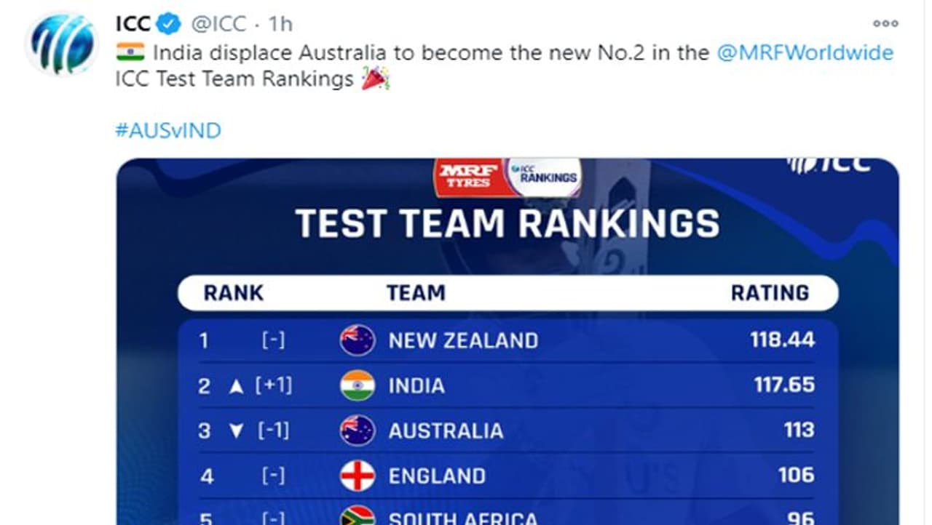Click the Australia flag icon
Image resolution: width=932 pixels, height=525 pixels.
pyautogui.click(x=357, y=430)
